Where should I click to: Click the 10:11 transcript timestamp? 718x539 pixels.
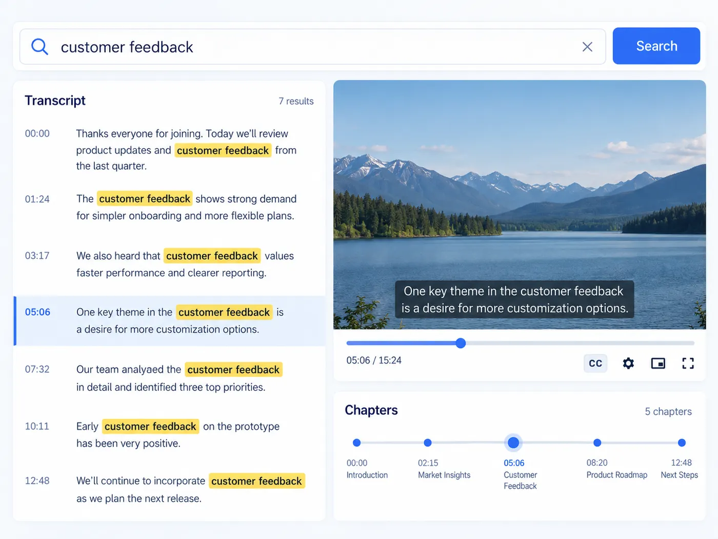click(x=37, y=426)
